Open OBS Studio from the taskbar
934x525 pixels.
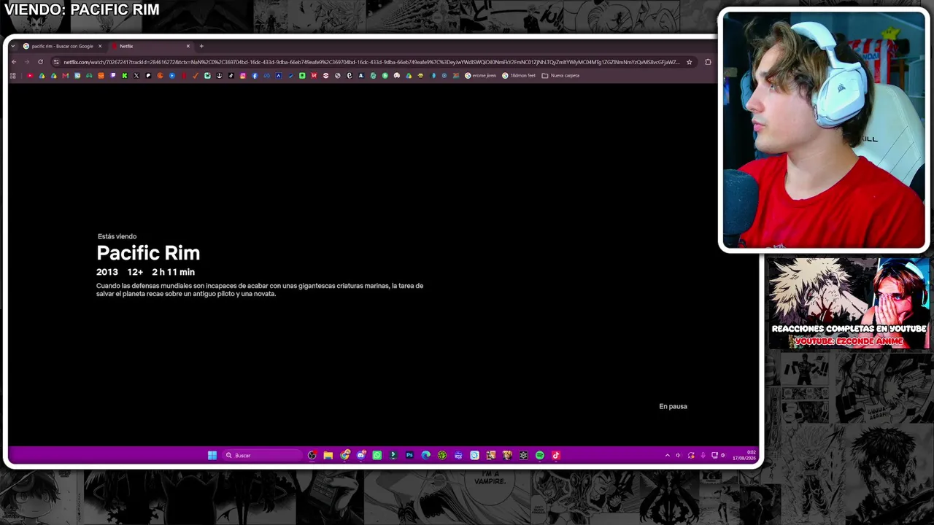(312, 455)
